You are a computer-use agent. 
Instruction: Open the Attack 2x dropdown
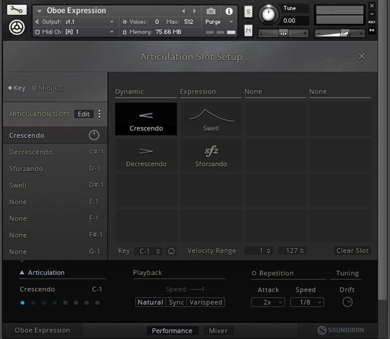(x=268, y=303)
